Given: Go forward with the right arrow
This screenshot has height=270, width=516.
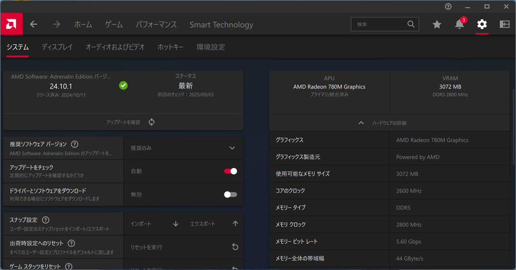Looking at the screenshot, I should coord(57,24).
